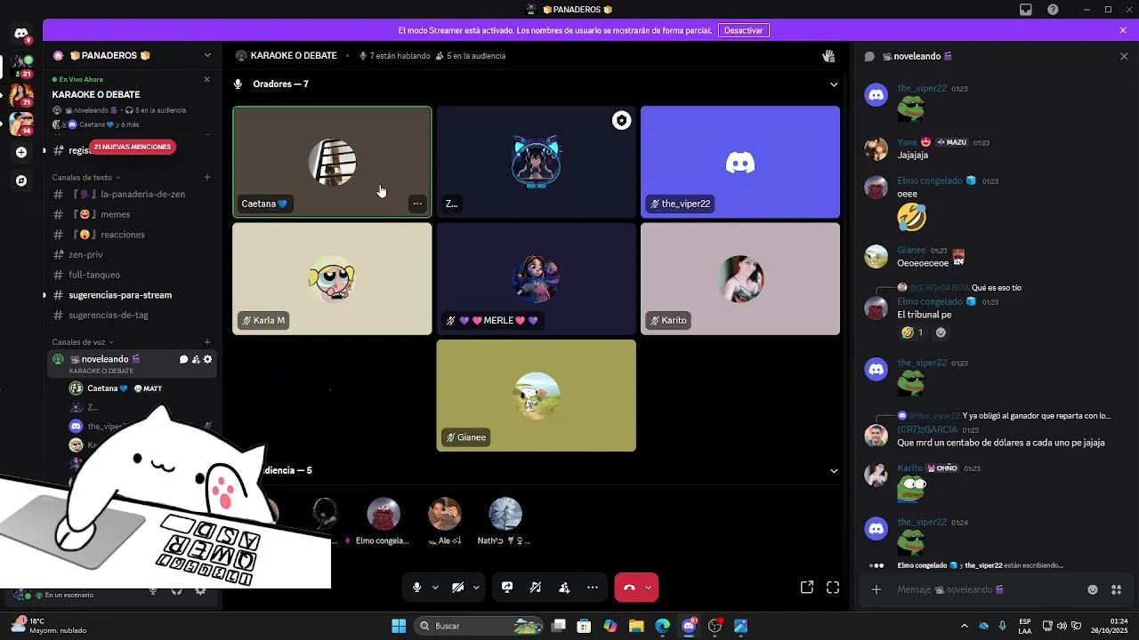Click username (CR7)zGARCIA in chat
1139x640 pixels.
(x=927, y=429)
